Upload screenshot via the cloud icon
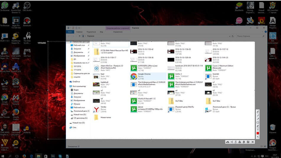Image resolution: width=281 pixels, height=158 pixels. point(227,142)
